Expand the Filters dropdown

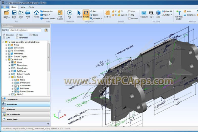coord(168,15)
